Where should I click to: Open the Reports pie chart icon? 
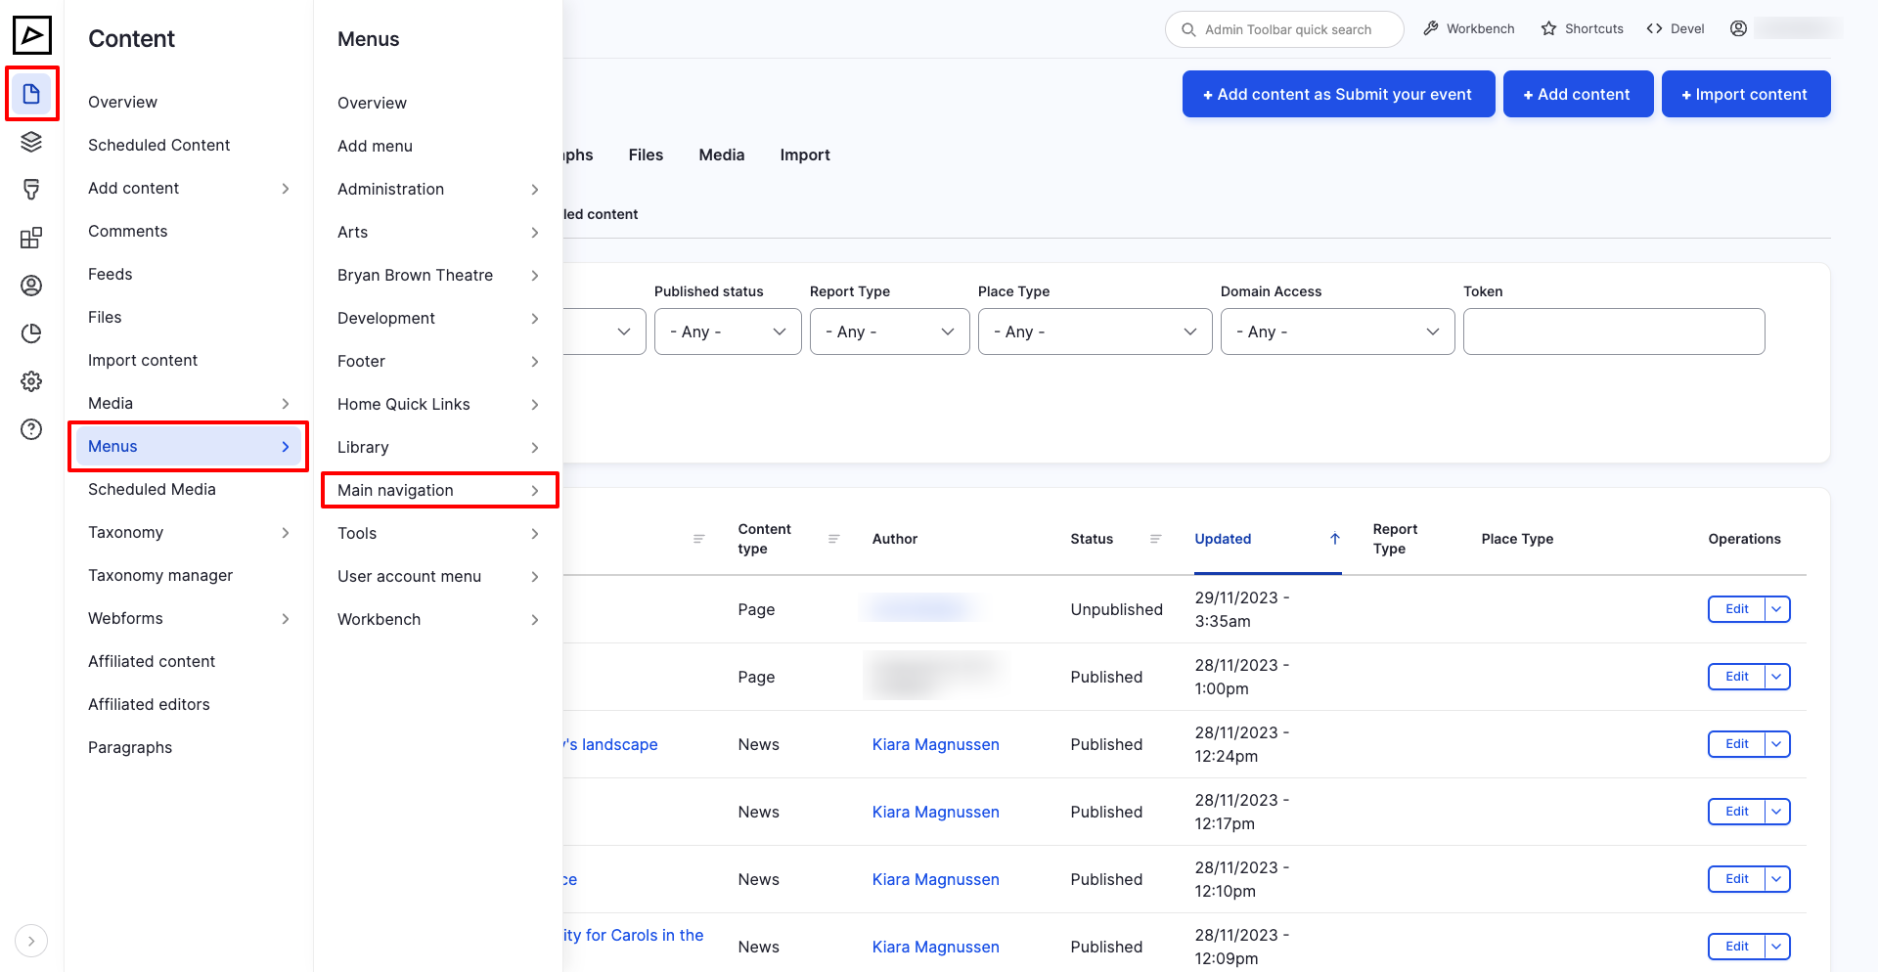tap(31, 333)
